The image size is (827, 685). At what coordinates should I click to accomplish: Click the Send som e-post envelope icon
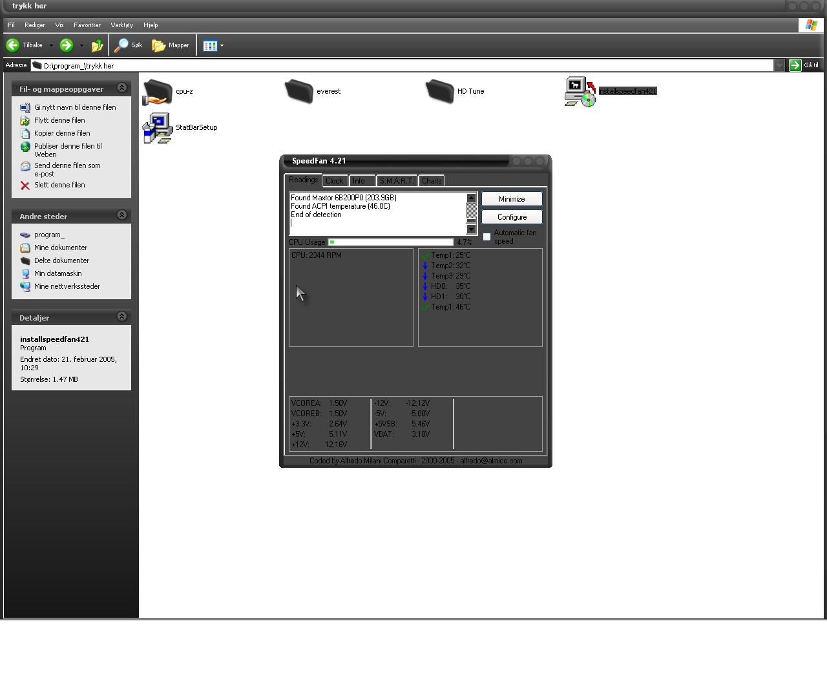[25, 166]
